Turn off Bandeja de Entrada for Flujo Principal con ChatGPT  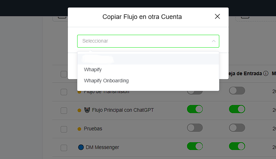tap(237, 109)
